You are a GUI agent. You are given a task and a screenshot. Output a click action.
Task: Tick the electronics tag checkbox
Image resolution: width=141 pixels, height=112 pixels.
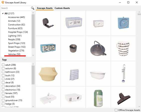[x=3, y=90]
